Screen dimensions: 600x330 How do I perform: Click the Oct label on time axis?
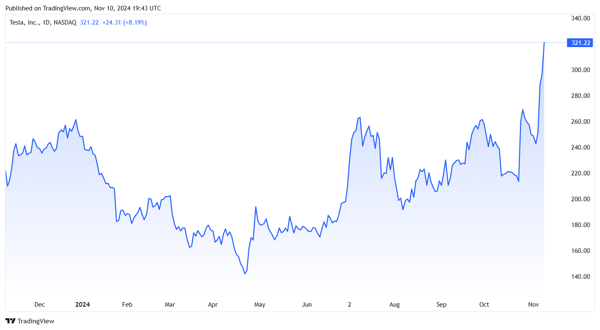484,305
